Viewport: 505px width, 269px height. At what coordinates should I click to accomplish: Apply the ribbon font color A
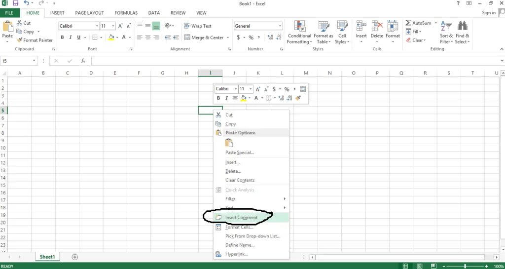tap(124, 38)
